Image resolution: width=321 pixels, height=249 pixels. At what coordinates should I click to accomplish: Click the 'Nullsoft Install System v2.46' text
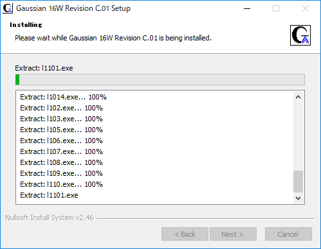pyautogui.click(x=50, y=218)
